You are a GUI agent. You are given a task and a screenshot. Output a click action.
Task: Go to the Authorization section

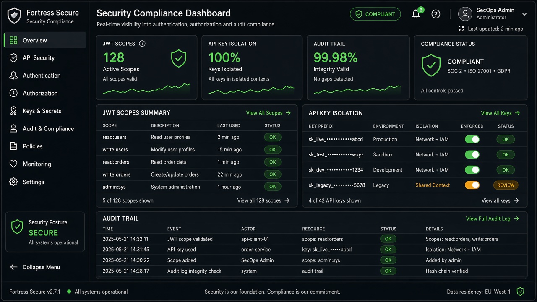tap(45, 93)
